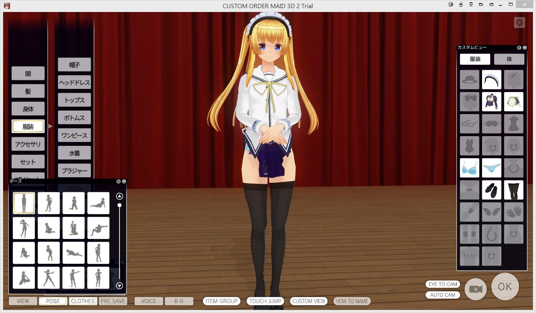
Task: Open the 身体 body category
Action: tap(28, 109)
